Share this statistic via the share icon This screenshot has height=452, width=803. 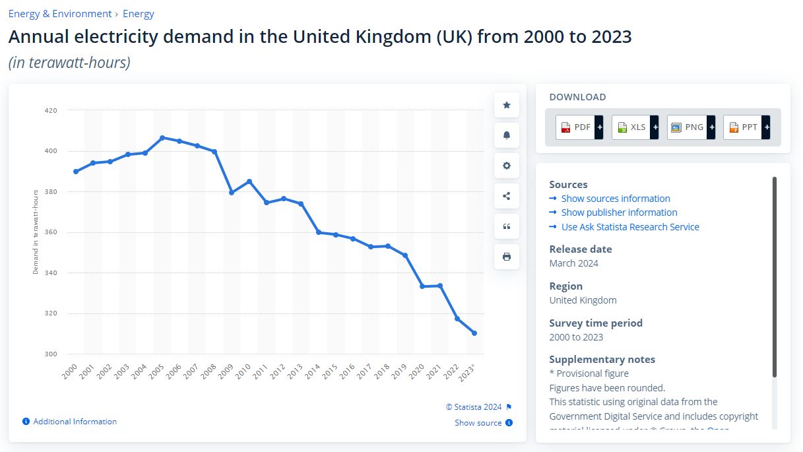click(x=506, y=195)
